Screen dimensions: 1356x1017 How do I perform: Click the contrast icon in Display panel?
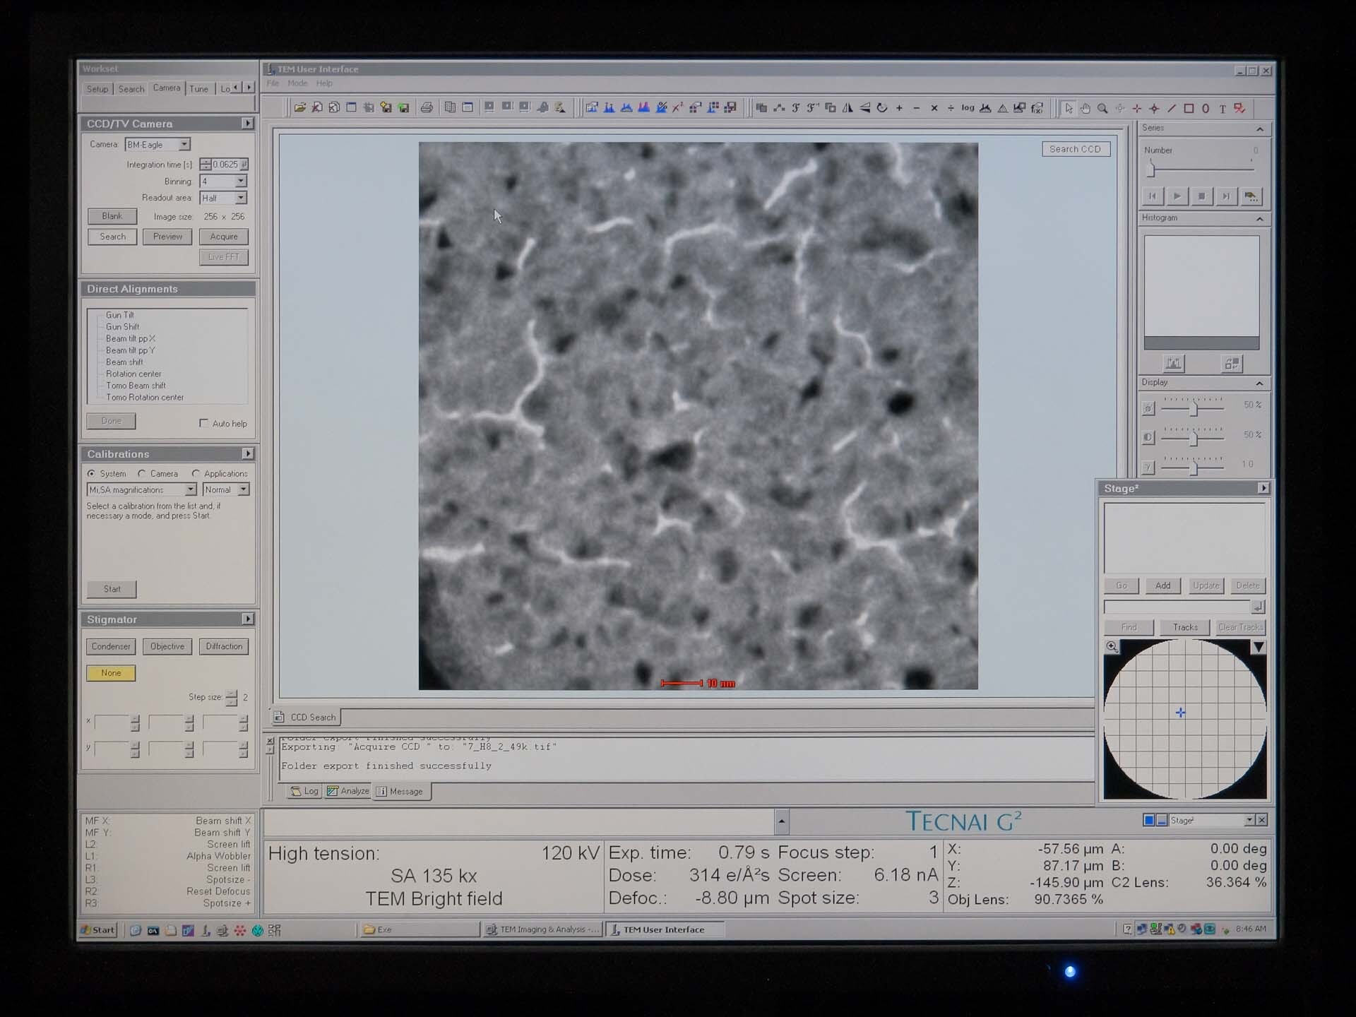(x=1148, y=437)
